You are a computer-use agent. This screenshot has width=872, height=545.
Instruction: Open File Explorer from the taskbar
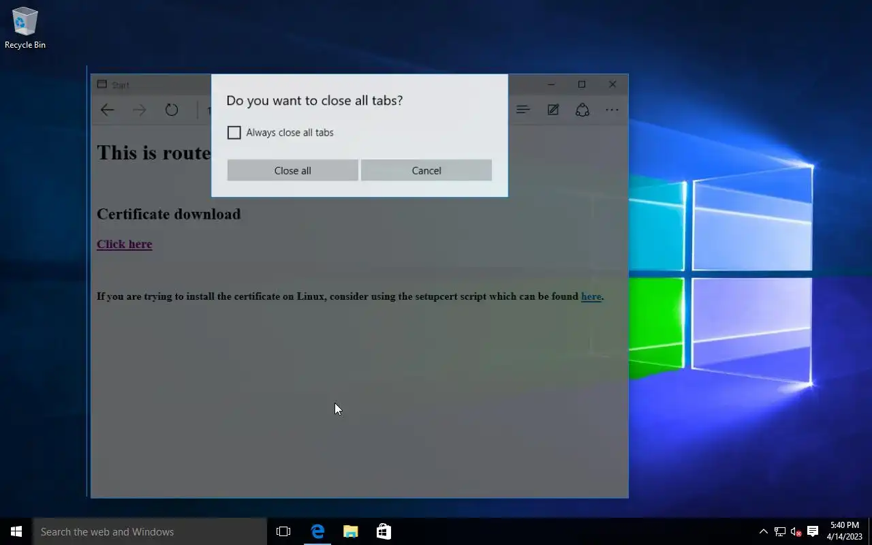click(x=351, y=531)
